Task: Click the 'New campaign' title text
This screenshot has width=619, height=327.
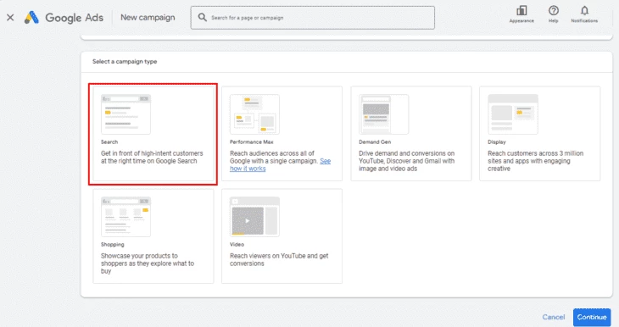Action: 148,17
